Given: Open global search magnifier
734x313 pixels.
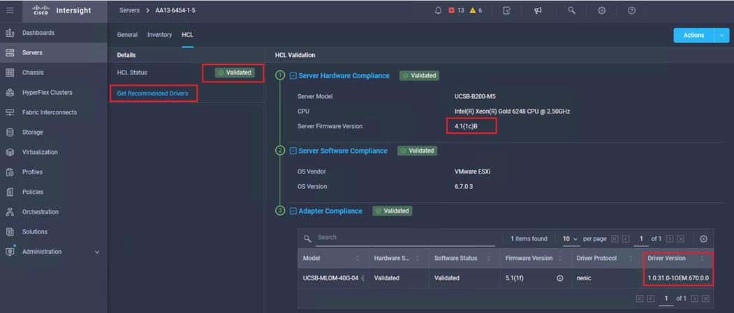Looking at the screenshot, I should click(571, 10).
